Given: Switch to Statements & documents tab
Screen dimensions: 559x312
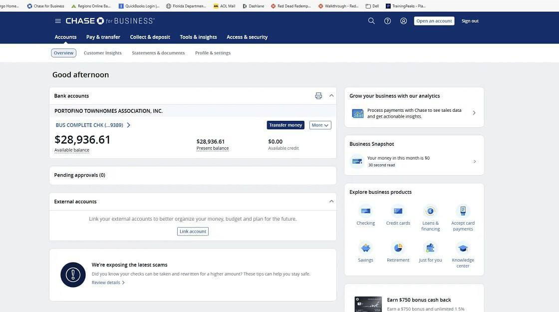Looking at the screenshot, I should click(x=158, y=53).
